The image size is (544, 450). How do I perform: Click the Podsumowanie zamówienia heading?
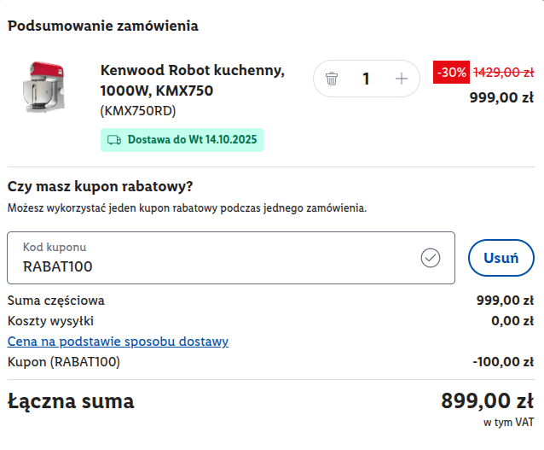pyautogui.click(x=103, y=26)
